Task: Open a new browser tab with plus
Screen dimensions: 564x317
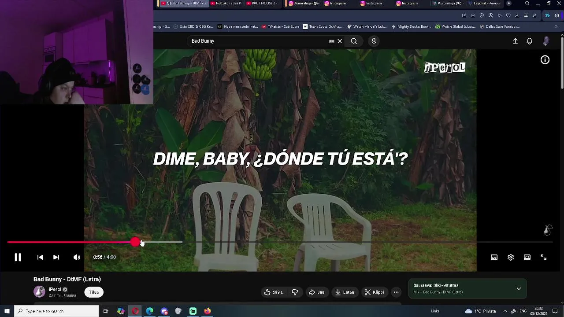Action: (509, 3)
